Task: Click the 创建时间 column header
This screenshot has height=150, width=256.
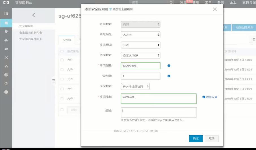Action: [230, 51]
